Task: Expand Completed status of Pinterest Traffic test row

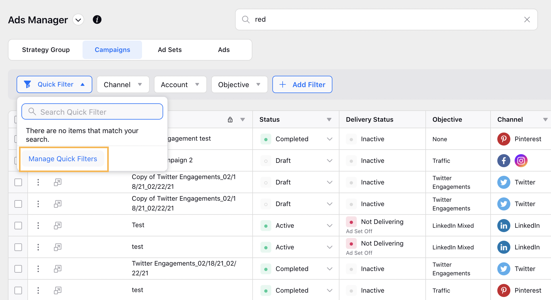Action: (329, 291)
